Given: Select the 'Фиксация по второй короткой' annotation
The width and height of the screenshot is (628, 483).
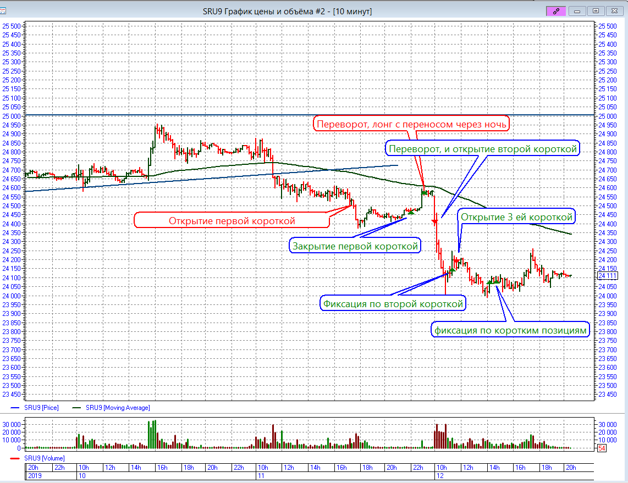Looking at the screenshot, I should point(393,303).
